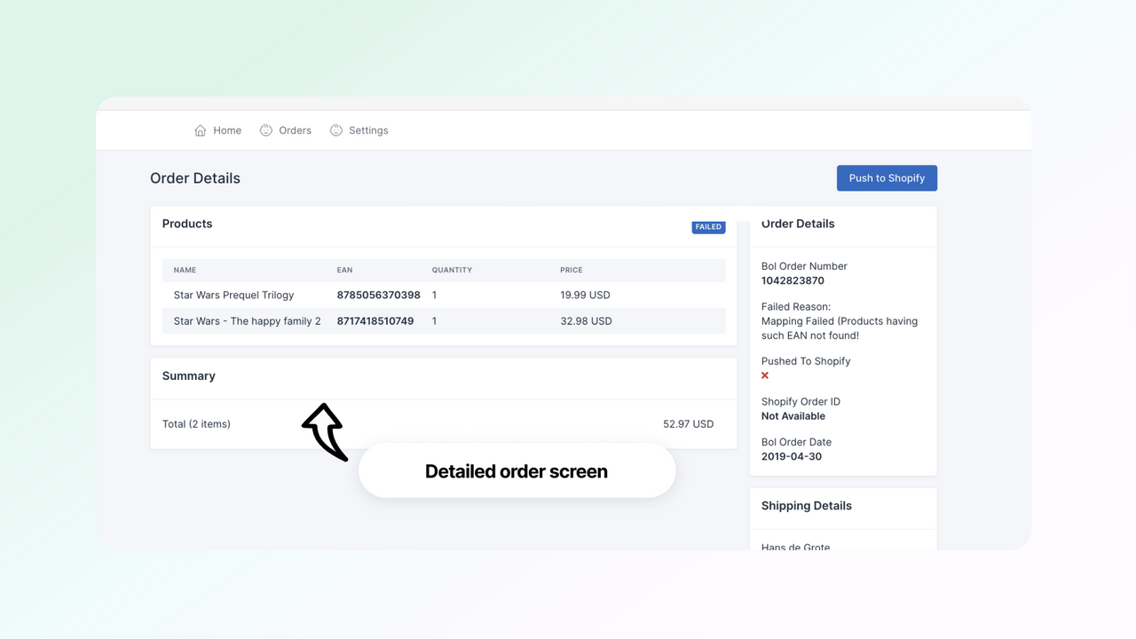This screenshot has height=639, width=1136.
Task: Click the Home house icon in navigation
Action: pyautogui.click(x=201, y=130)
